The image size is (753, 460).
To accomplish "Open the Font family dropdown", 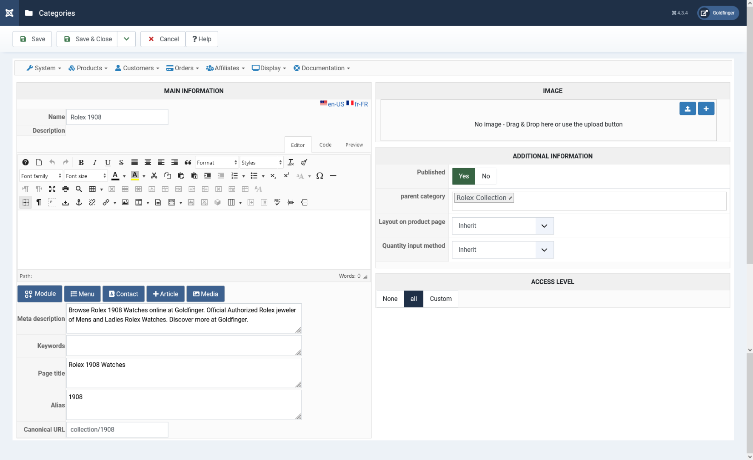I will tap(41, 176).
